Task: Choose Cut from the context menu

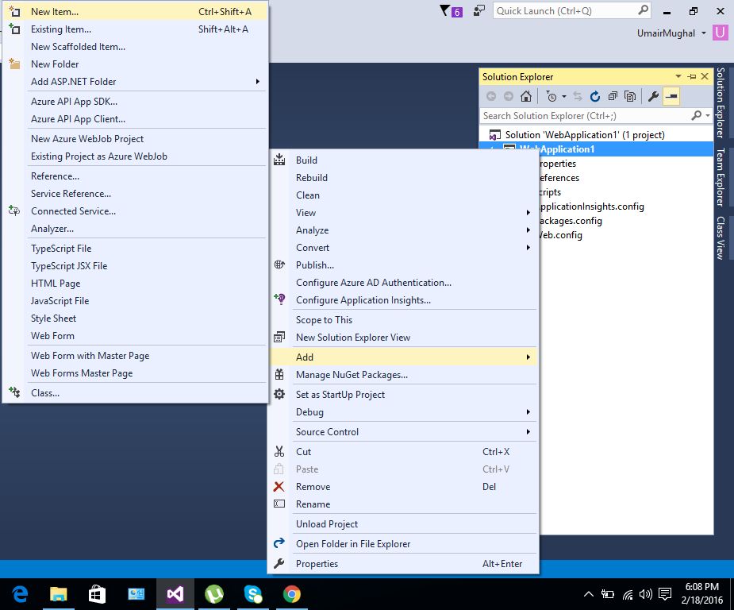Action: point(403,452)
